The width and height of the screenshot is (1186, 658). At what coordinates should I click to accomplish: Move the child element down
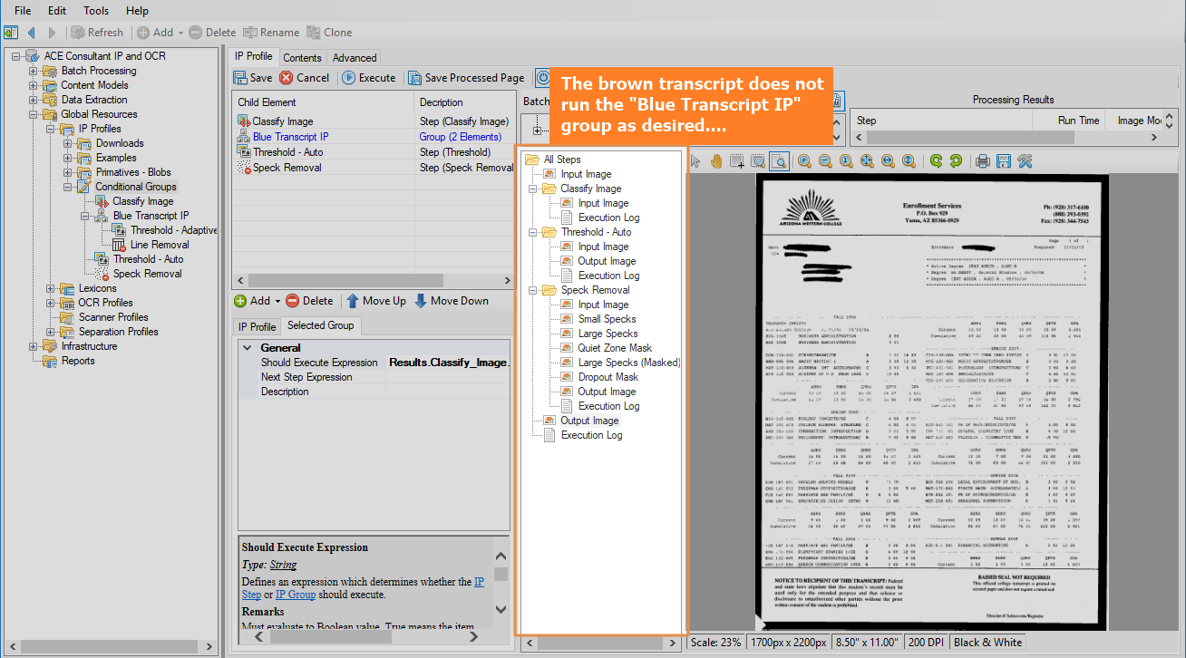point(452,301)
